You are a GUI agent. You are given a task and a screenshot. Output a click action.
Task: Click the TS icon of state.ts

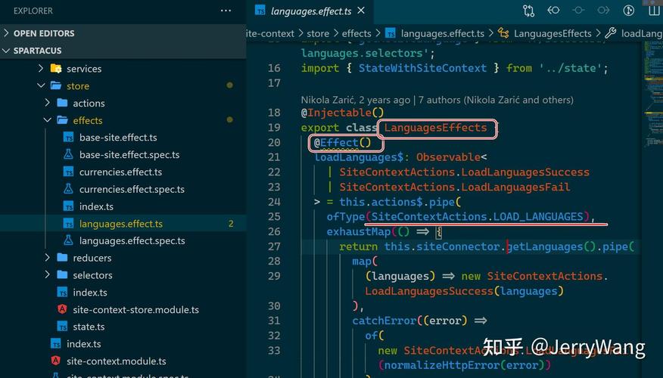tap(62, 327)
